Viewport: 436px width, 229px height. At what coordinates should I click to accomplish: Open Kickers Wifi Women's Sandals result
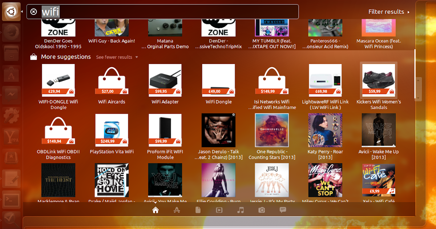click(379, 87)
